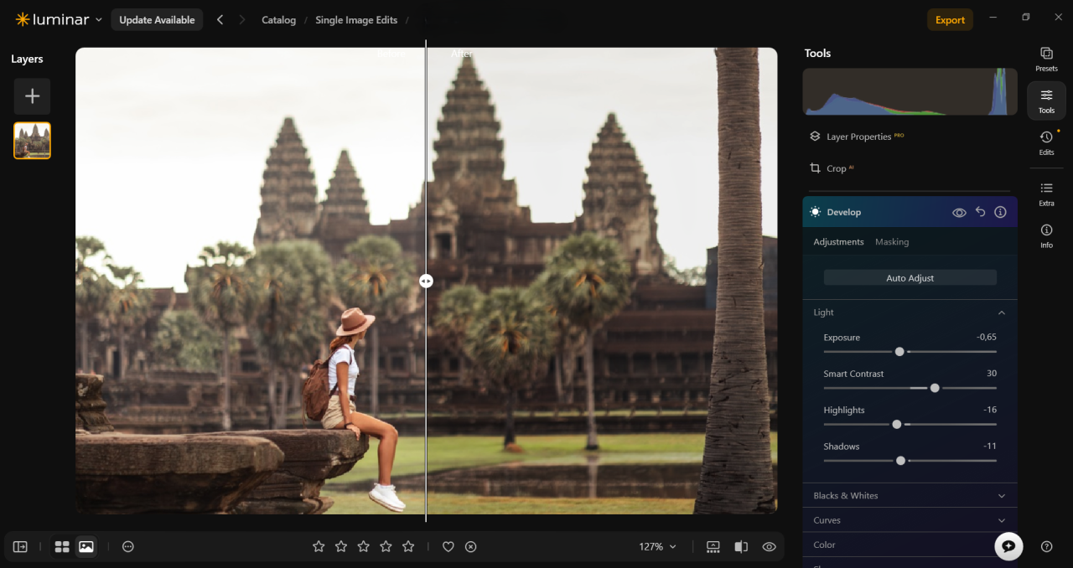Expand the Curves section

tap(910, 520)
